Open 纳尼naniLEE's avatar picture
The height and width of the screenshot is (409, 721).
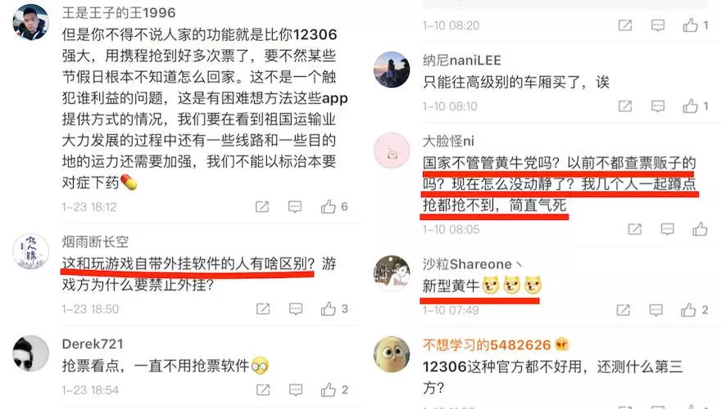tap(392, 70)
